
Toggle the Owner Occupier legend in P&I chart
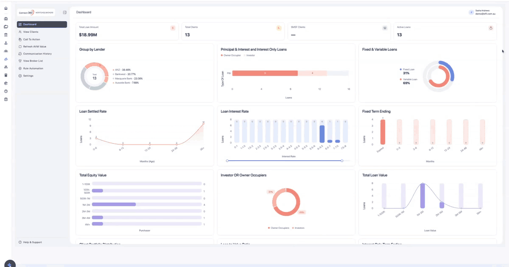click(232, 56)
